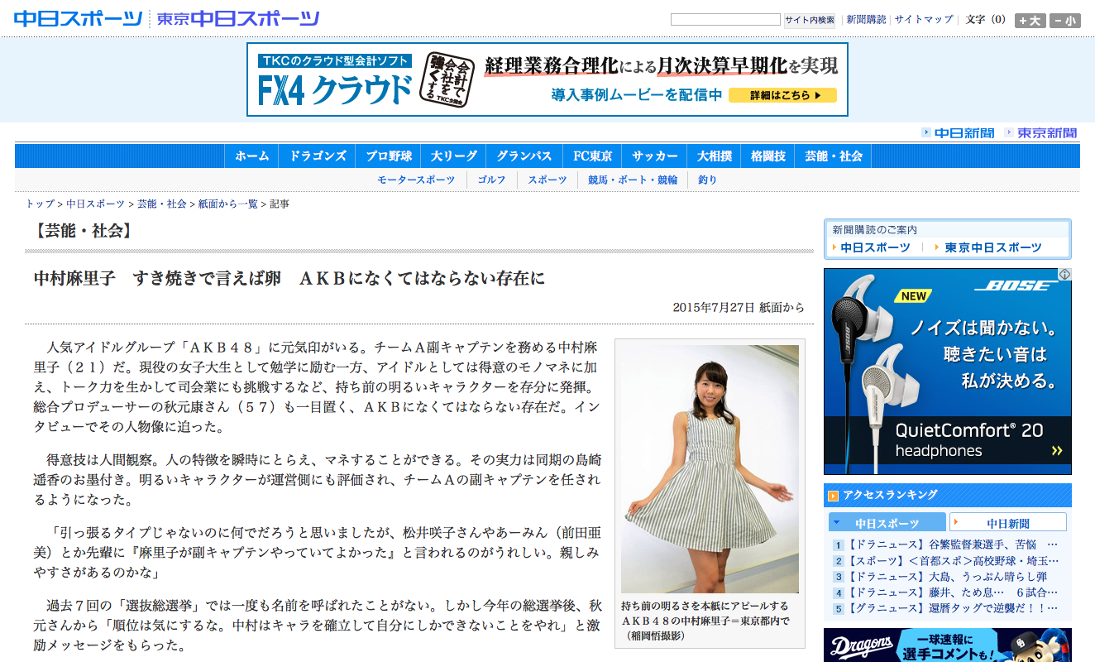Screen dimensions: 1095x662
Task: Click the サイト内検索 search button
Action: pyautogui.click(x=808, y=18)
